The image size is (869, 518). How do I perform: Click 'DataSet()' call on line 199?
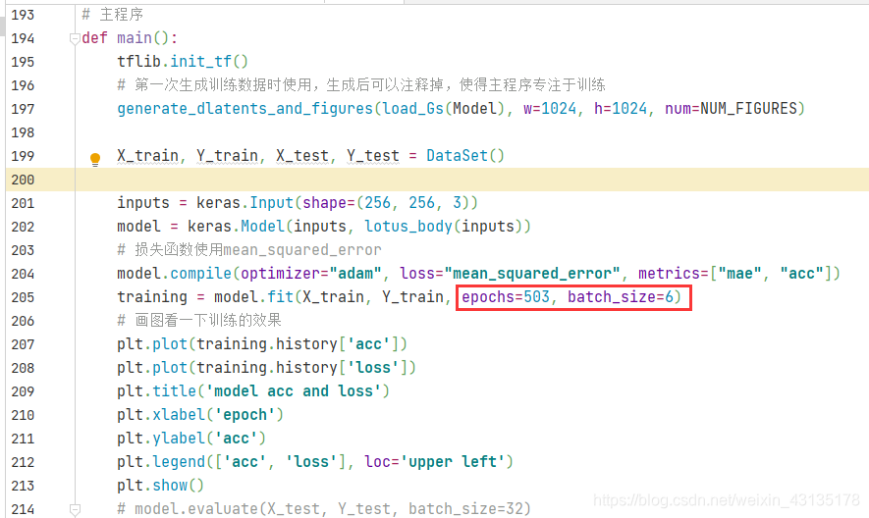(x=465, y=156)
